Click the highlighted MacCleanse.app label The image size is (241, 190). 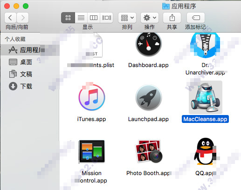(x=205, y=119)
